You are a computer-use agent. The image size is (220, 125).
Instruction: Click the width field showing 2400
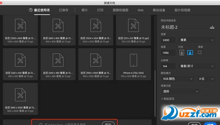[x=168, y=40]
